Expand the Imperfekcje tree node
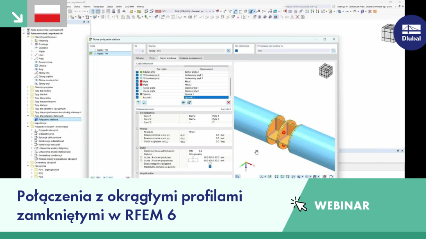The width and height of the screenshot is (426, 239). pyautogui.click(x=28, y=123)
